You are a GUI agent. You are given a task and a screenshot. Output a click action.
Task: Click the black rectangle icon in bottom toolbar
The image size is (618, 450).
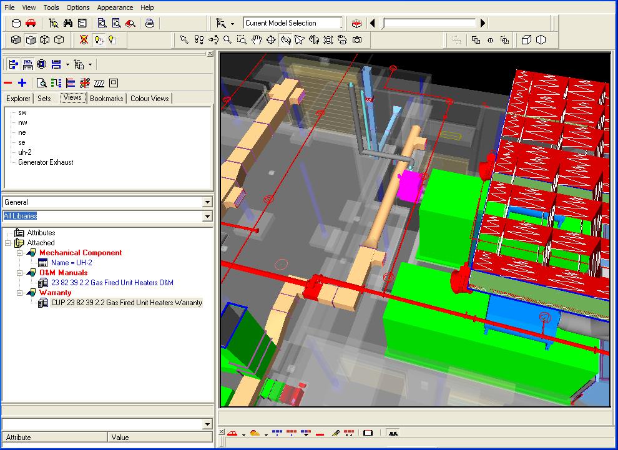368,433
